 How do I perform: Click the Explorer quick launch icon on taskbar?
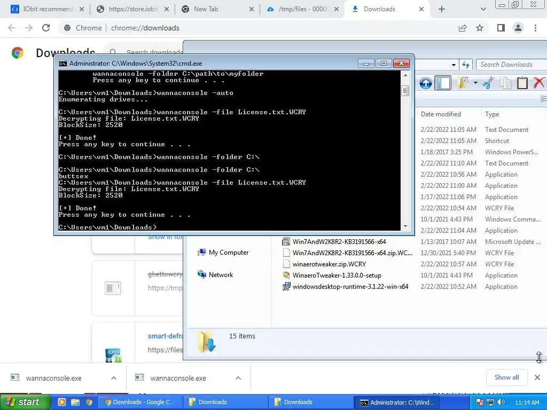click(75, 402)
